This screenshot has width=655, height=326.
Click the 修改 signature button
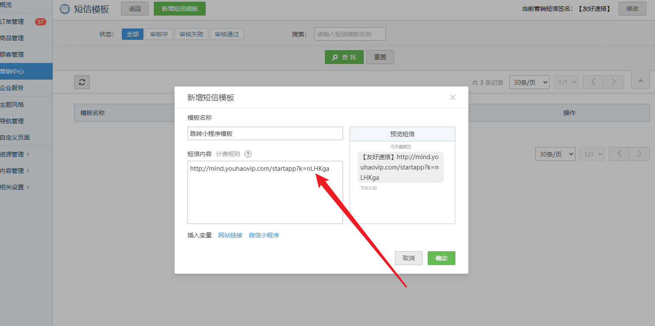[633, 9]
